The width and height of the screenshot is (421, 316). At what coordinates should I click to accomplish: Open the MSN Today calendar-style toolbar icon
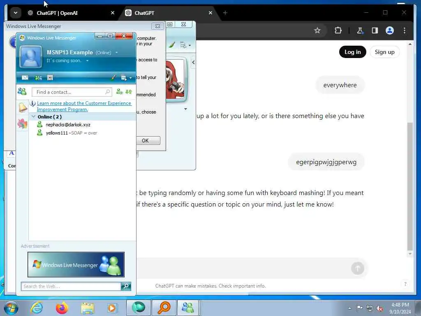pyautogui.click(x=50, y=78)
